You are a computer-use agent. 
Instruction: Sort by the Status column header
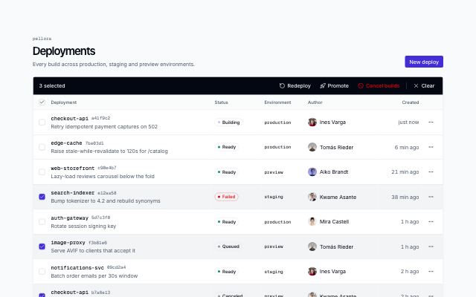pos(221,102)
